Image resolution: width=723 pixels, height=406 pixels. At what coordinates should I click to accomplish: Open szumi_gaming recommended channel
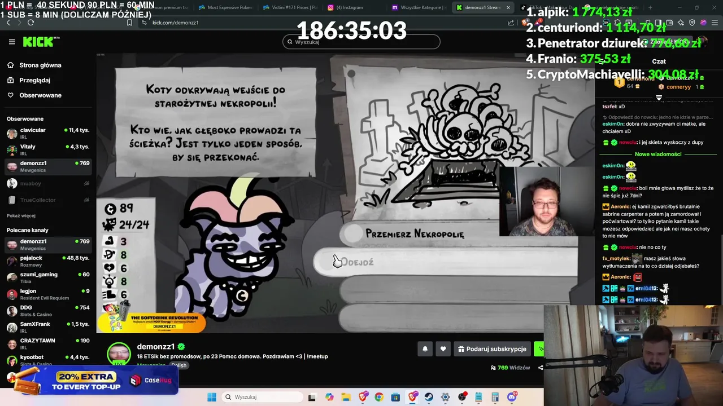tap(48, 277)
